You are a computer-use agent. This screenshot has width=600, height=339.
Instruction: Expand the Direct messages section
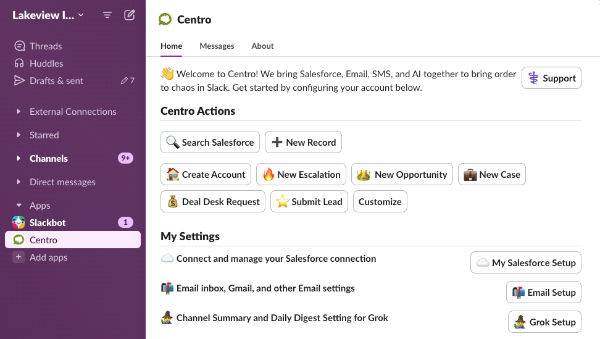point(19,182)
